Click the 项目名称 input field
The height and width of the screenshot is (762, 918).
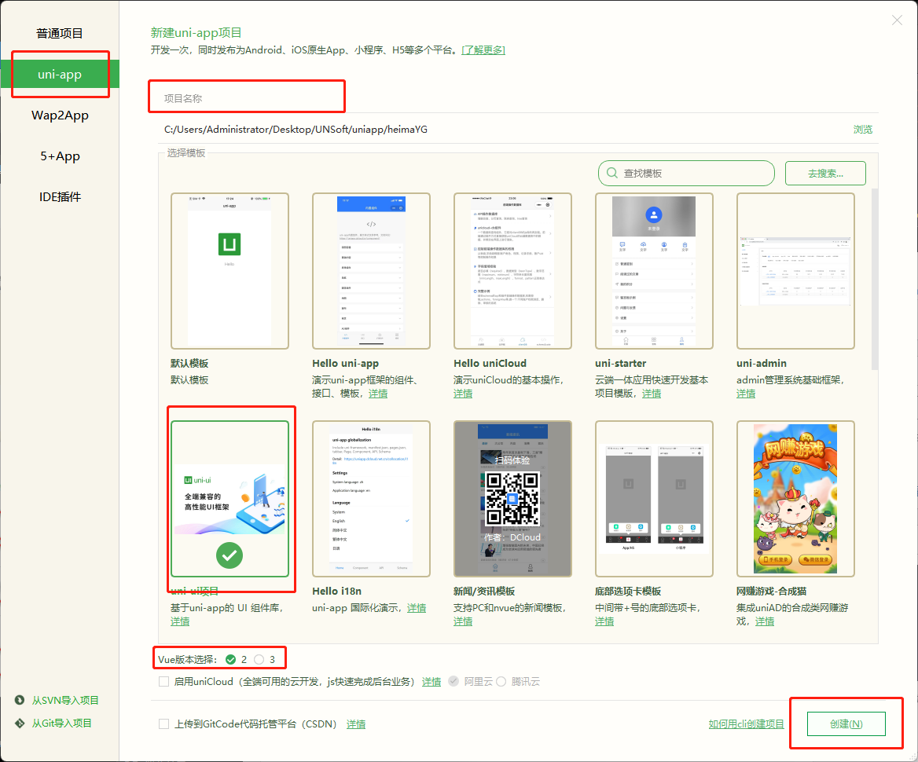pyautogui.click(x=247, y=98)
